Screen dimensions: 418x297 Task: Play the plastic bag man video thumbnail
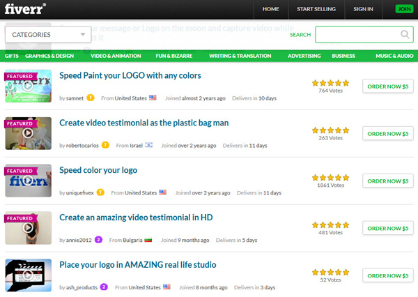28,133
